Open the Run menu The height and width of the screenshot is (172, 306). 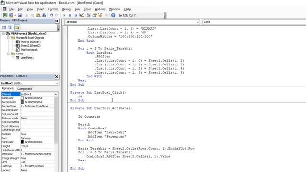pos(77,9)
